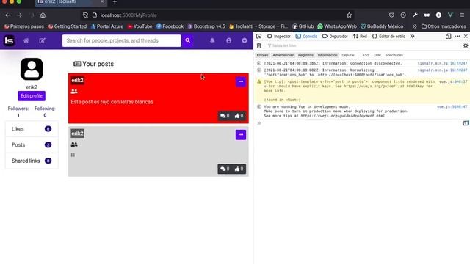Expand the navbar chevron dropdown

pyautogui.click(x=245, y=40)
